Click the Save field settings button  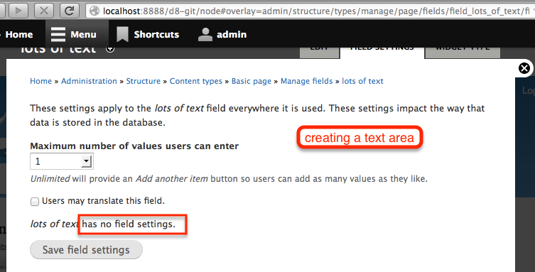click(x=86, y=249)
